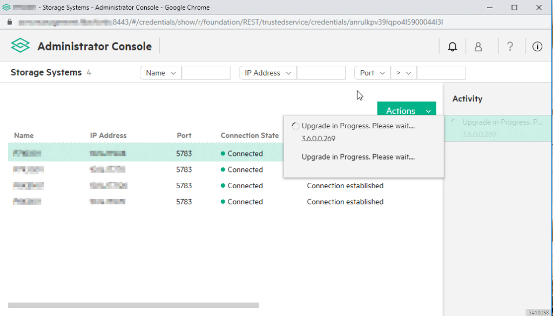The width and height of the screenshot is (553, 316).
Task: Sort by Connection State column header
Action: (x=249, y=135)
